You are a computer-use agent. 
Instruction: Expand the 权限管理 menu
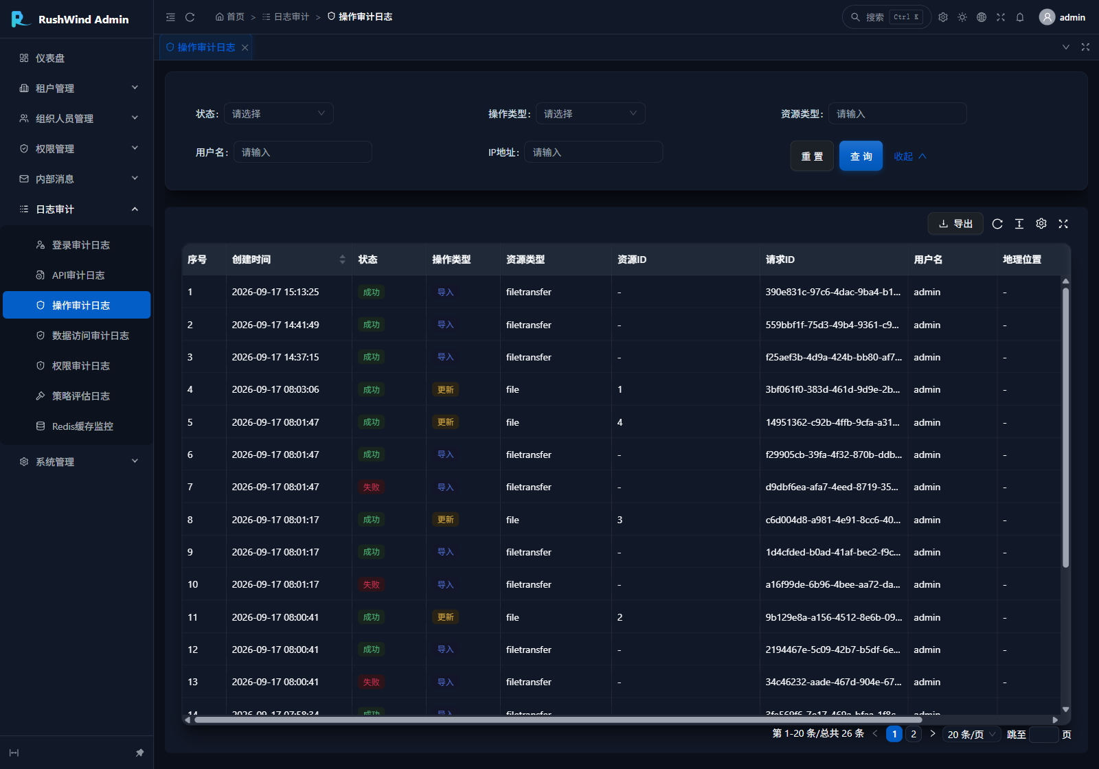pyautogui.click(x=77, y=148)
